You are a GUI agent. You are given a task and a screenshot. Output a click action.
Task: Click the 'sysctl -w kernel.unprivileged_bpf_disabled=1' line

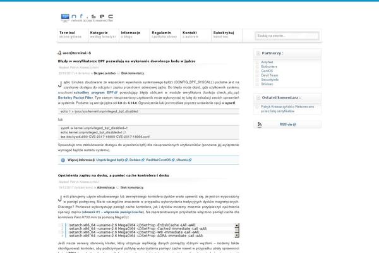pos(93,128)
